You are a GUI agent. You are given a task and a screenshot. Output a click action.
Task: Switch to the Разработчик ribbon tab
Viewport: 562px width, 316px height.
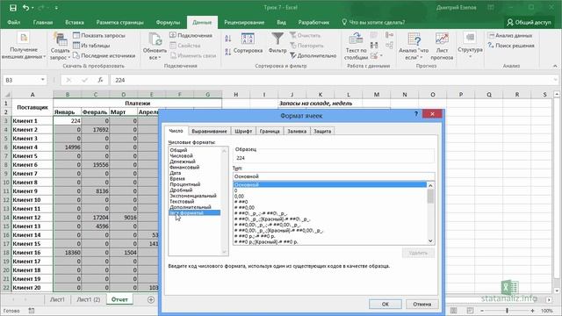tap(313, 22)
